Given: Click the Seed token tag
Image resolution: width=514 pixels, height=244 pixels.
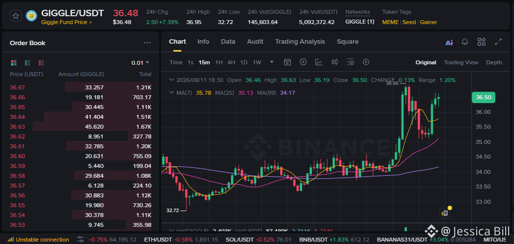Looking at the screenshot, I should click(409, 22).
